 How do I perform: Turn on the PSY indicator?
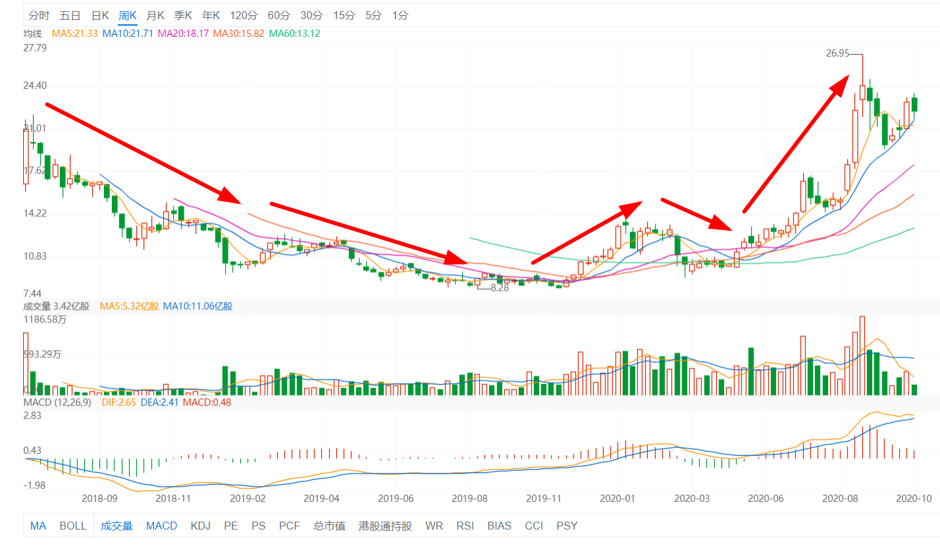pos(567,526)
